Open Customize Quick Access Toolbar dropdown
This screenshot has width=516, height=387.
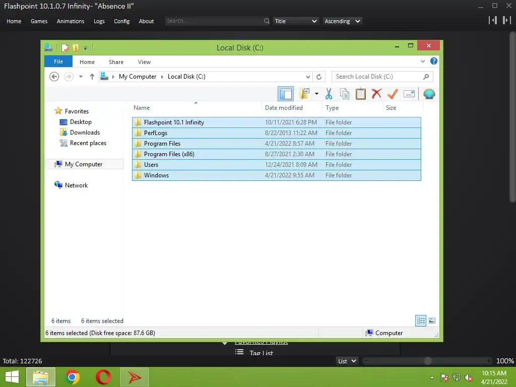coord(85,48)
